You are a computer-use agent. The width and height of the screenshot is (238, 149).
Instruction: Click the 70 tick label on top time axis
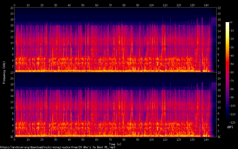point(110,5)
